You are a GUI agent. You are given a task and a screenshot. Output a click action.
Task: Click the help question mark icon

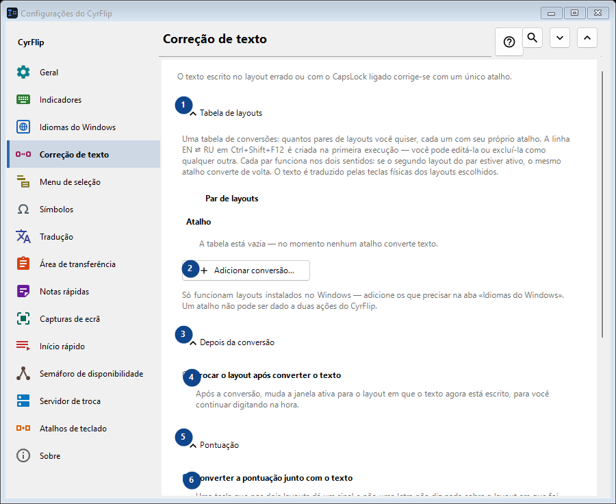(509, 42)
